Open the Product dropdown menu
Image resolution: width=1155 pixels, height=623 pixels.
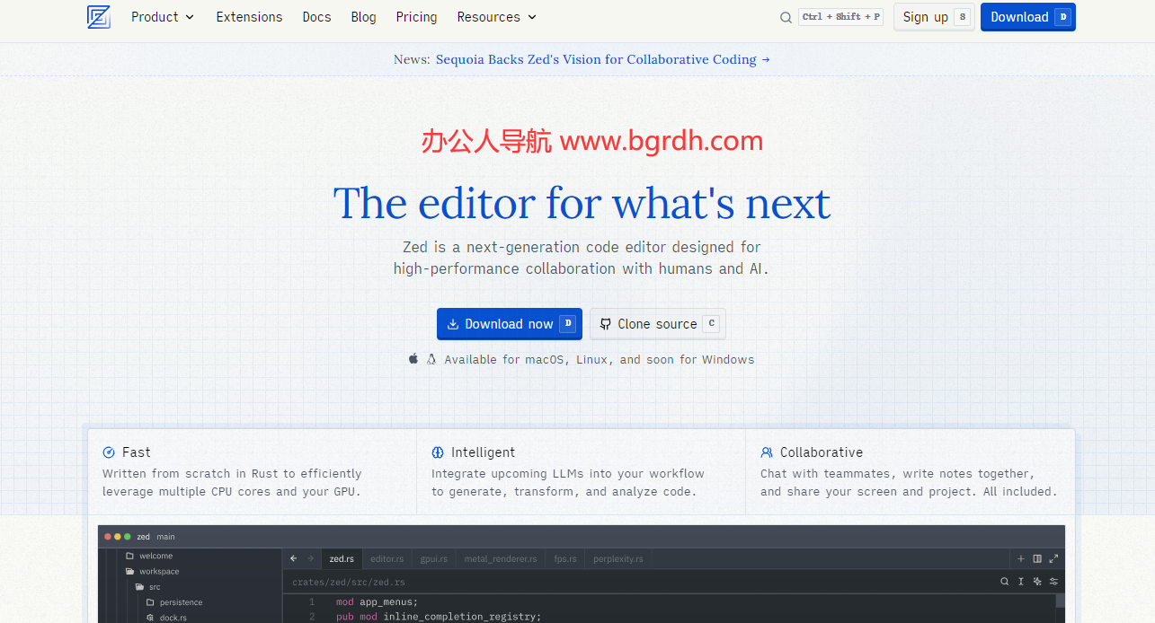coord(163,17)
